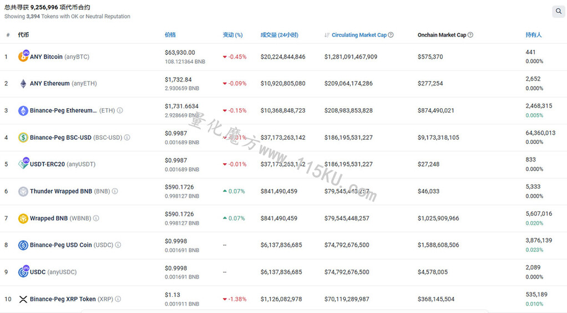Click the info icon beside Wrapped BNB (WBNB)

[96, 218]
